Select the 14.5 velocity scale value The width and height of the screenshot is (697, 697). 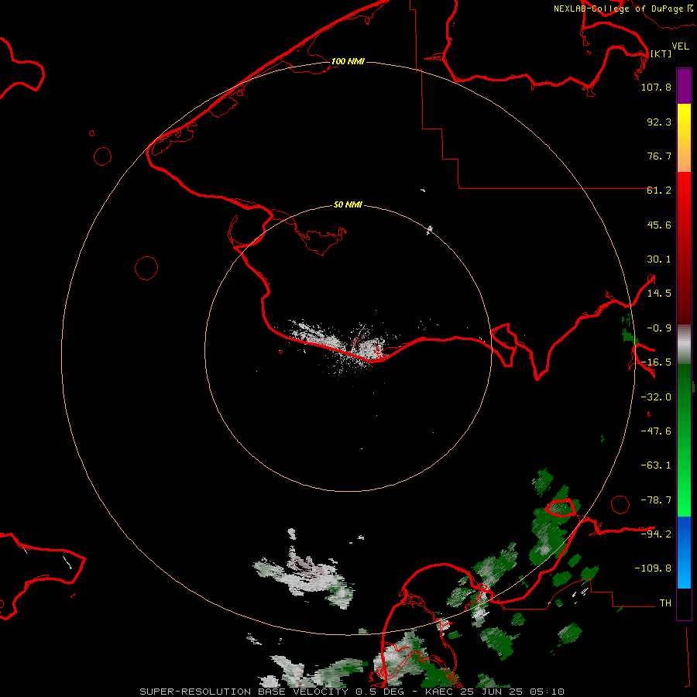(x=659, y=294)
